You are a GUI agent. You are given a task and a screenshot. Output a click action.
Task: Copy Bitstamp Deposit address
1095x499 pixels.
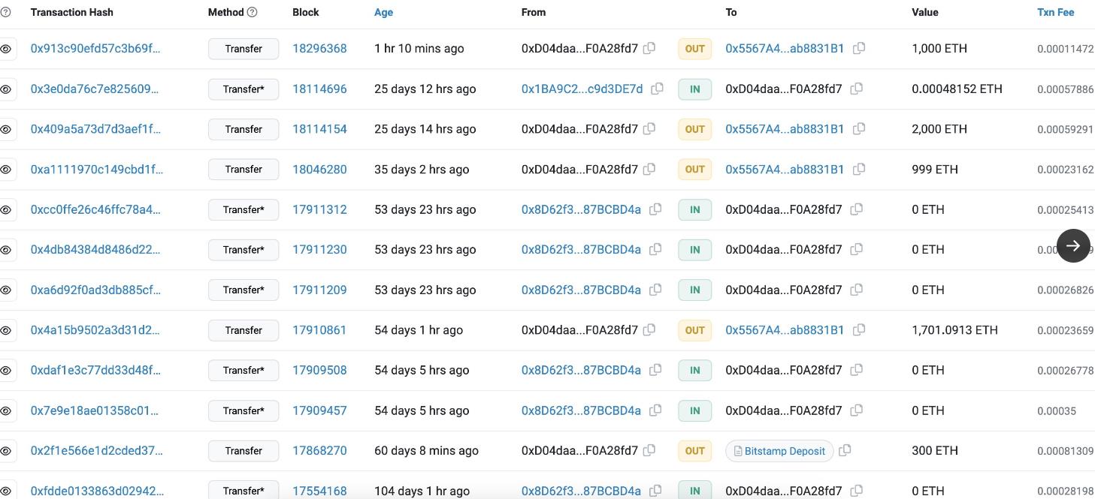tap(845, 450)
